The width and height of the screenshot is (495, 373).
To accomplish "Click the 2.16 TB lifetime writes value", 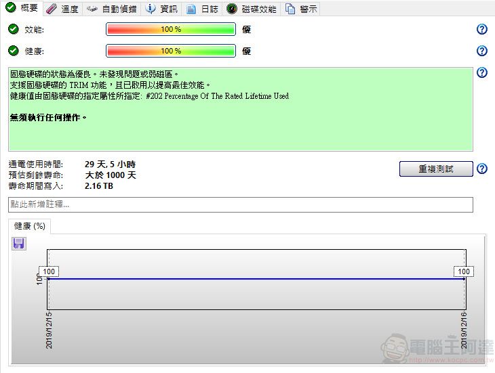I will [99, 186].
